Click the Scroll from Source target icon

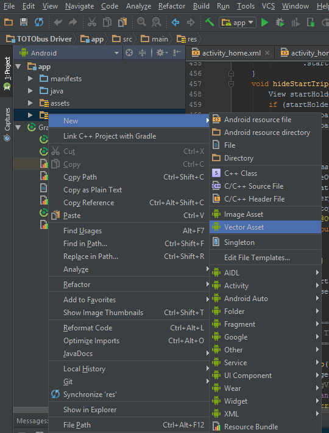[129, 53]
